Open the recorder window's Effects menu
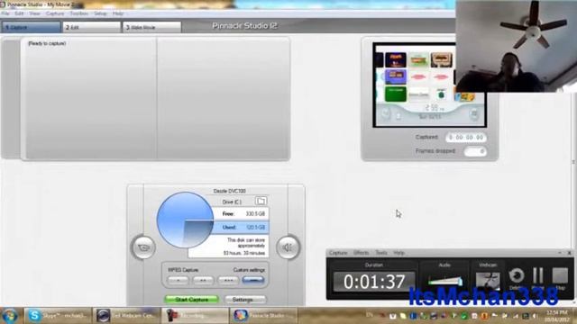Screen dimensions: 577x324 tap(361, 253)
